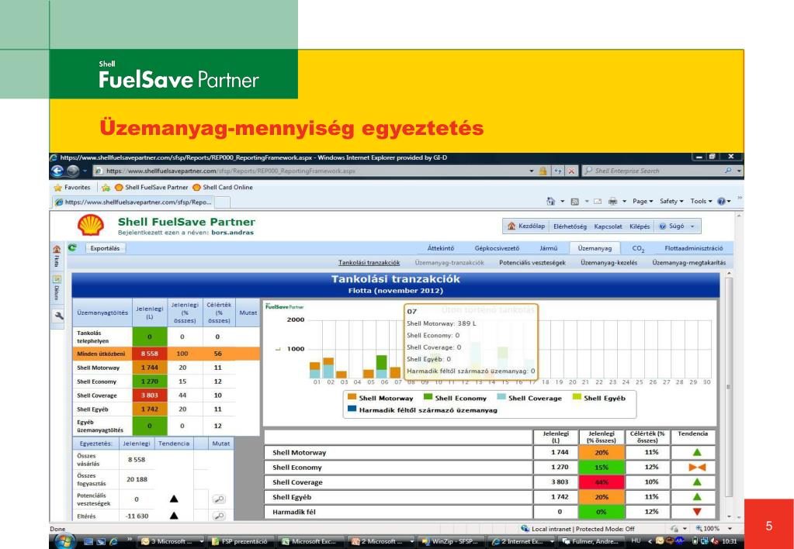Viewport: 794px width, 549px height.
Task: Select the Áttekintő tab
Action: [x=441, y=248]
